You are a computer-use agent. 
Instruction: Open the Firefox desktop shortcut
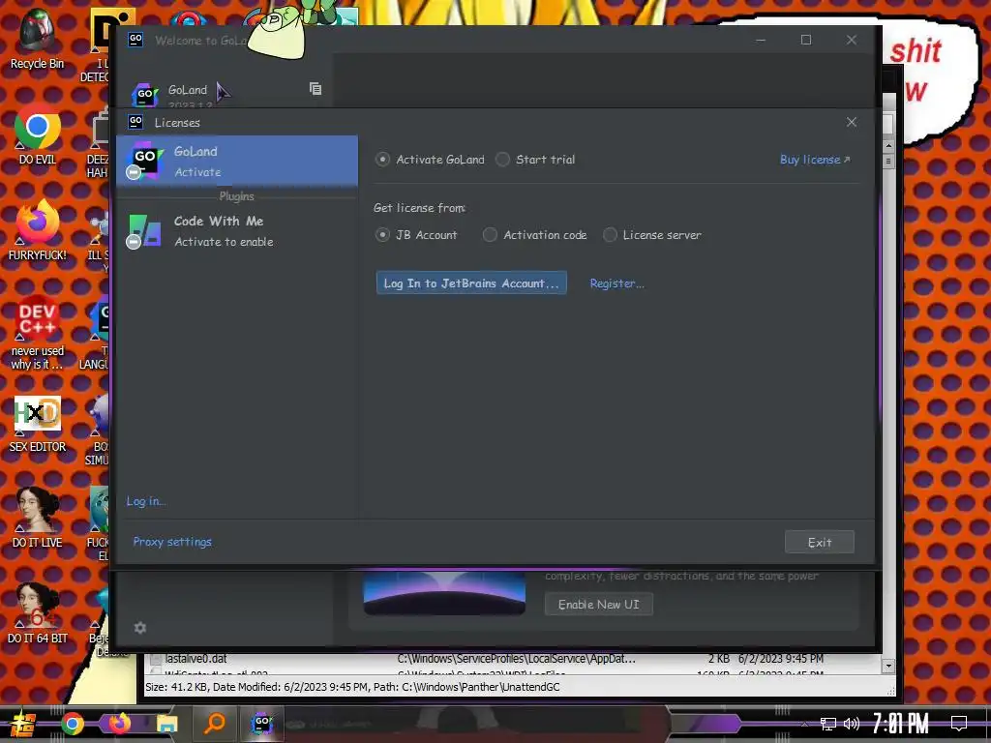38,230
